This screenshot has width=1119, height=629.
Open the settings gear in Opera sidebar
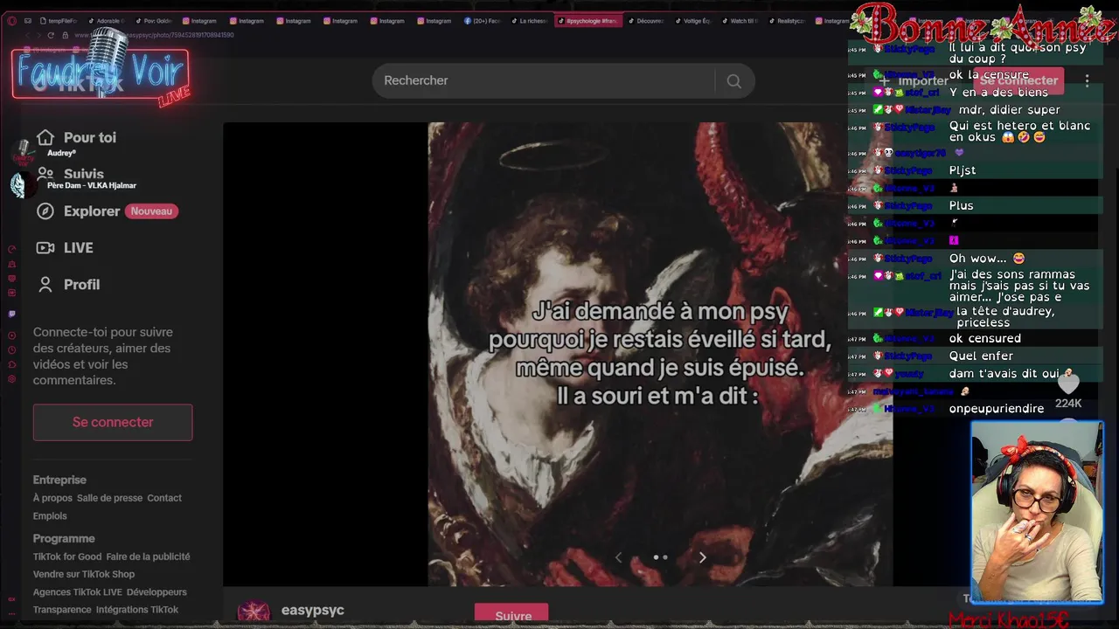(11, 379)
